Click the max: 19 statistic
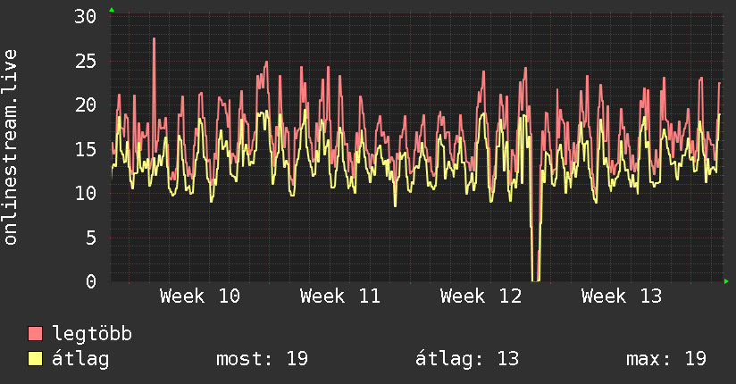 pyautogui.click(x=666, y=359)
